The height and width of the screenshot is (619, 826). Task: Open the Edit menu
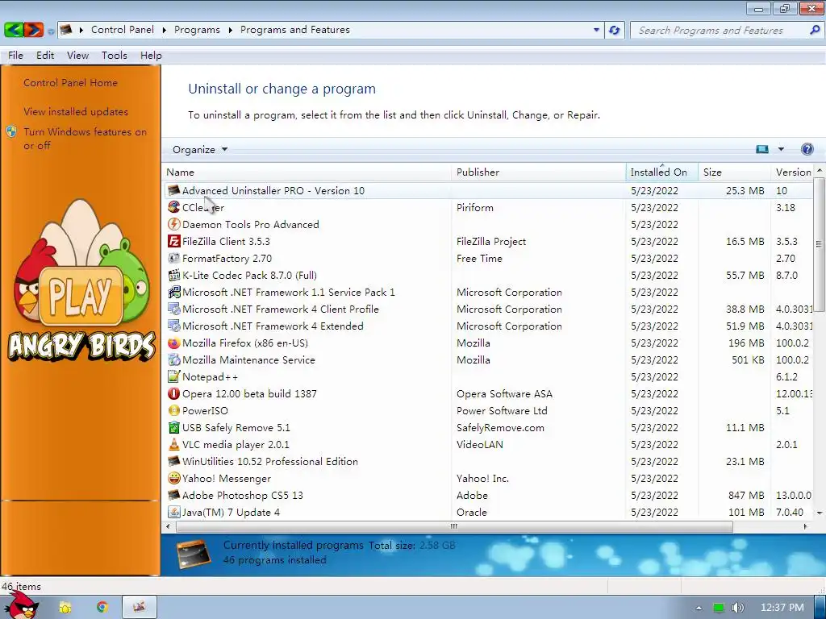45,56
